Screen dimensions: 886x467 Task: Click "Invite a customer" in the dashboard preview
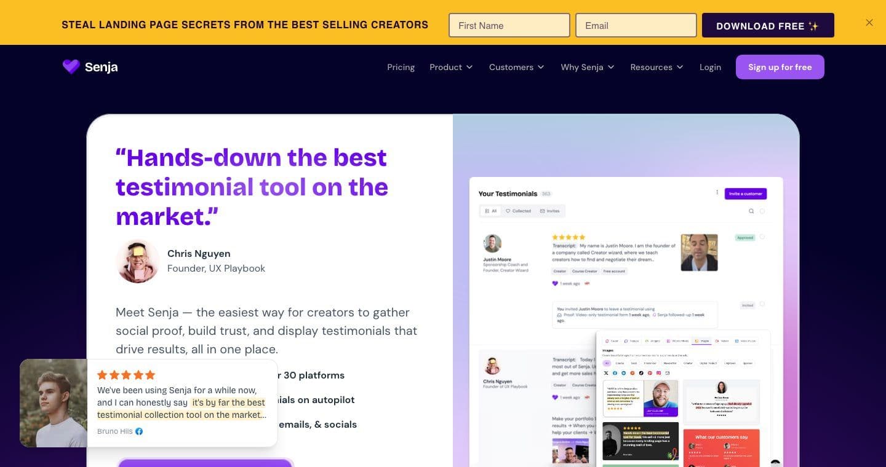[745, 194]
